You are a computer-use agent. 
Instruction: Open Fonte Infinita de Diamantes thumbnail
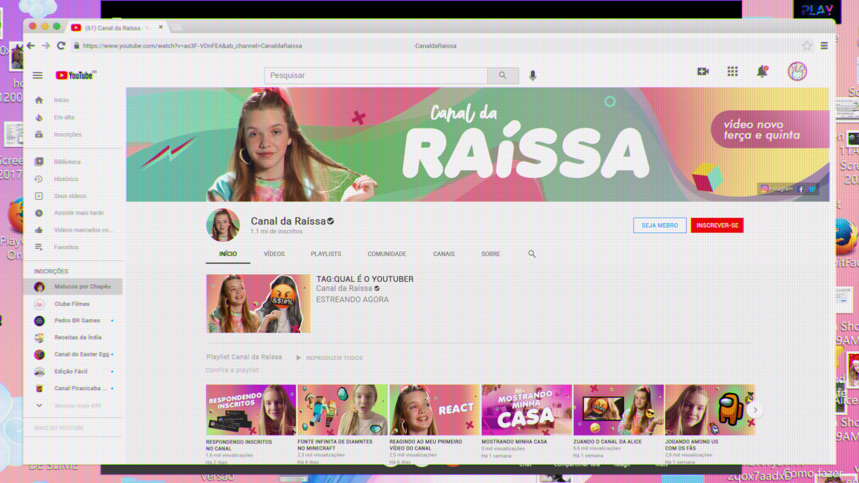coord(343,410)
